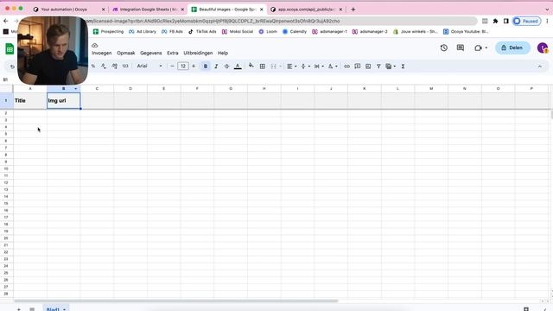Screen dimensions: 553x311
Task: Open the 123 number format menu
Action: click(125, 67)
